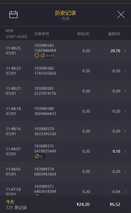Viewport: 131px width, 213px height.
Task: Click the yellow refresh cycle icon in first record
Action: (37, 56)
